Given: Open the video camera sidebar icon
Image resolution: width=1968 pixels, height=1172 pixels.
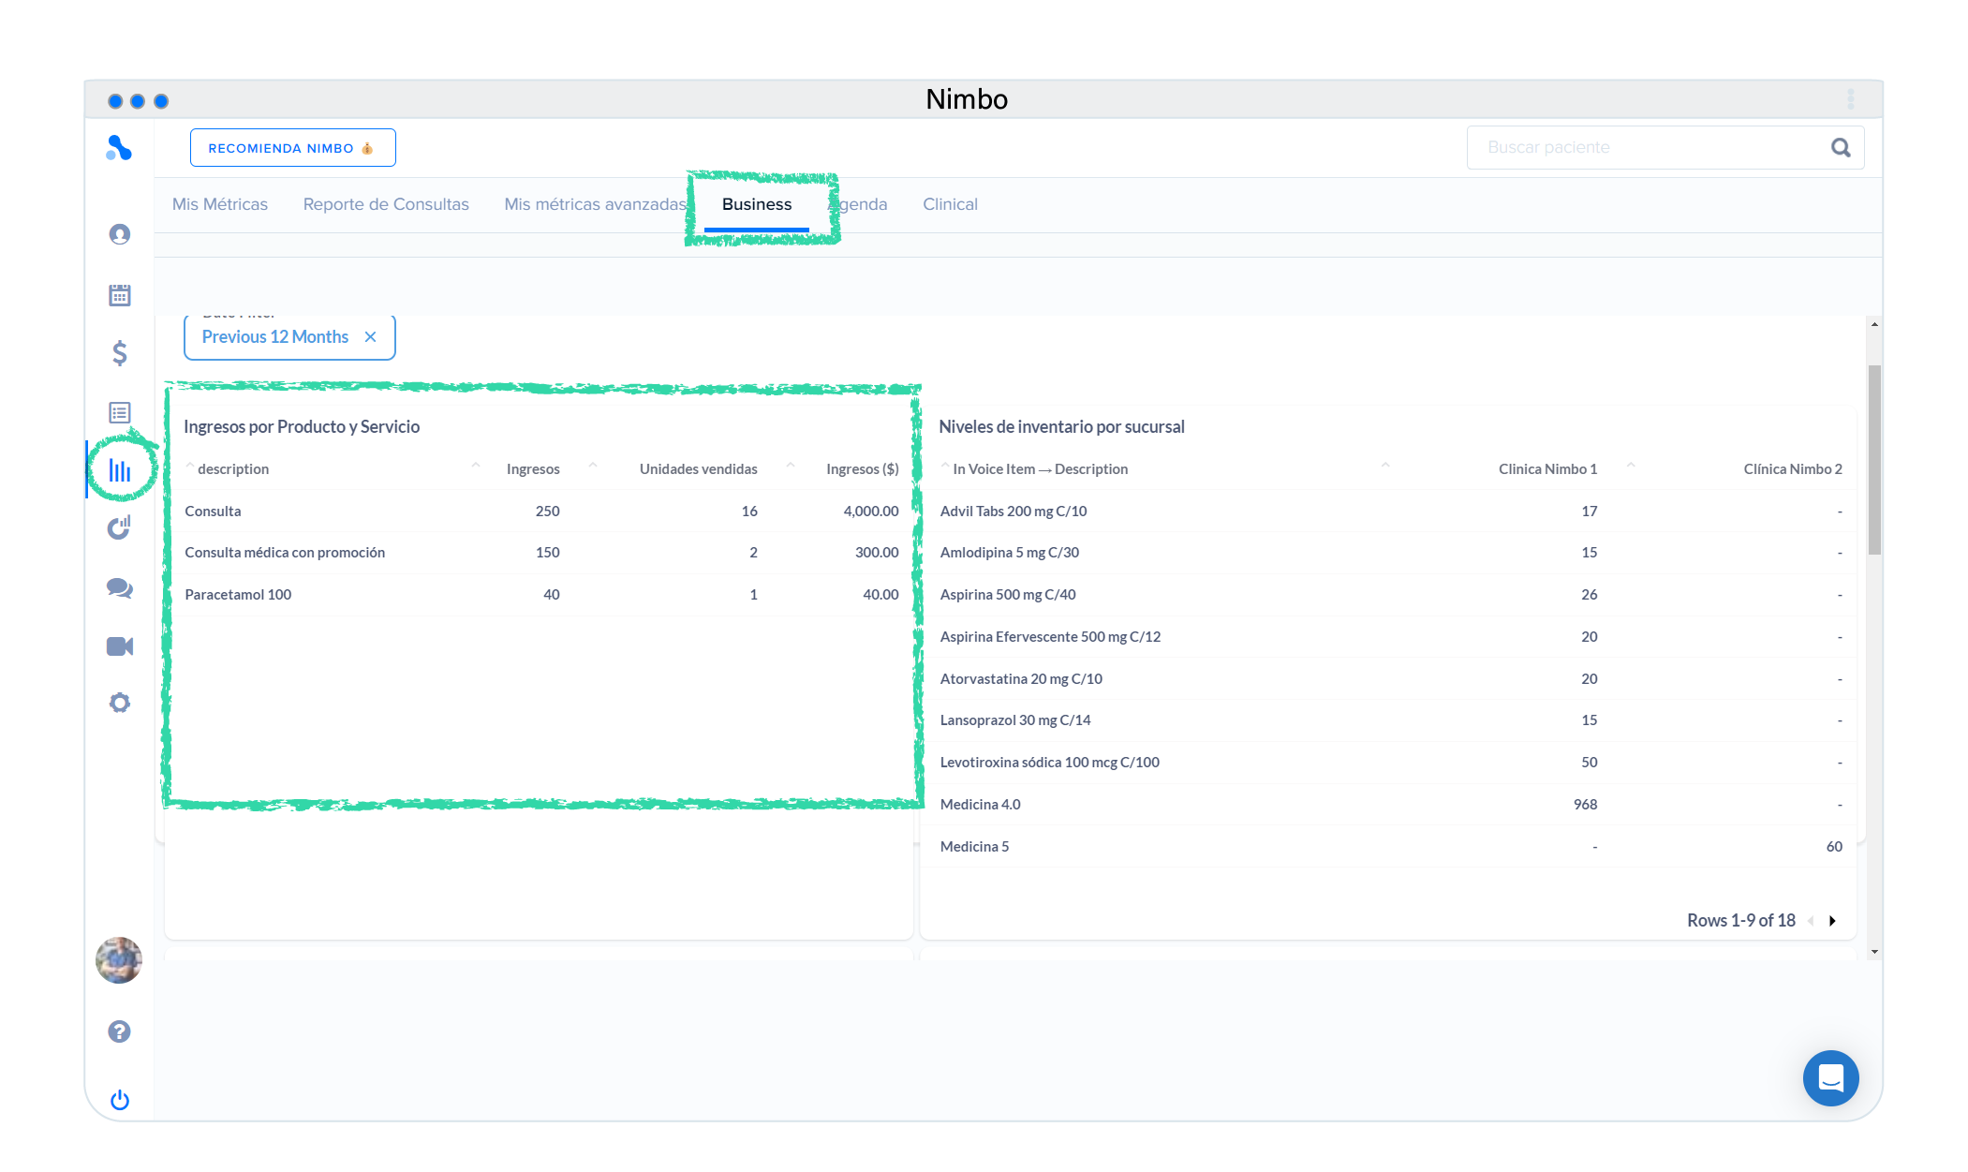Looking at the screenshot, I should pos(120,646).
